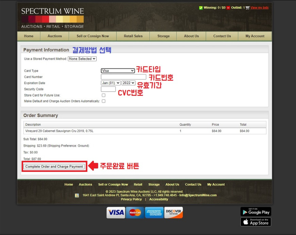Viewport: 296px width, 235px height.
Task: Click the Discover Network logo
Action: [x=174, y=213]
